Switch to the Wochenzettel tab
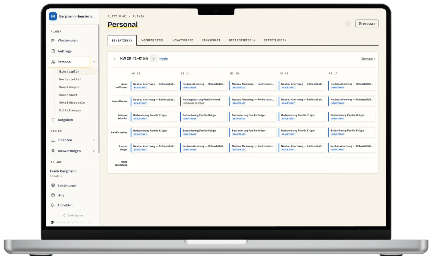 coord(153,40)
